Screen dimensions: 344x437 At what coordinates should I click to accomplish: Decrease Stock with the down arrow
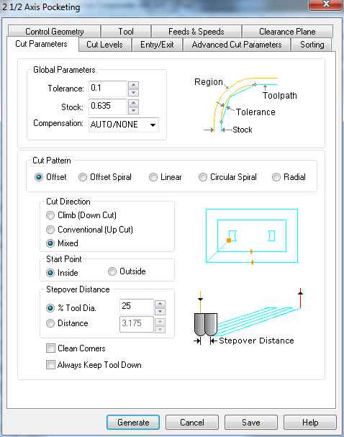tap(133, 111)
